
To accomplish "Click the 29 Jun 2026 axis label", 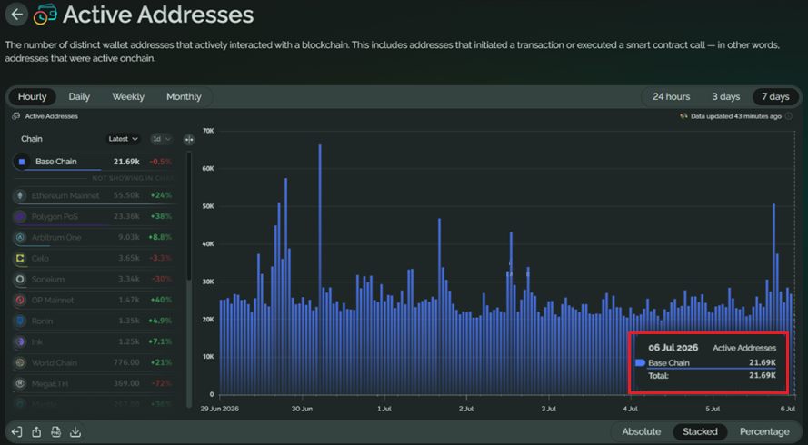I will 220,409.
